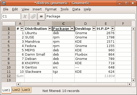
Task: Open the Help menu
Action: coord(87,9)
